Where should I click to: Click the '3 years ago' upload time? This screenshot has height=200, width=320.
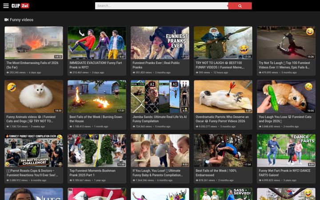290,180
